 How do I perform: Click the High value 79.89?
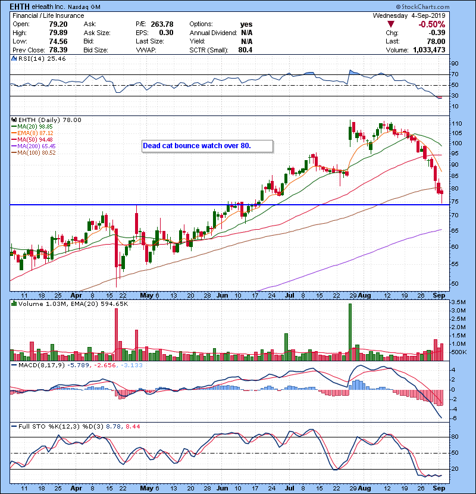58,33
